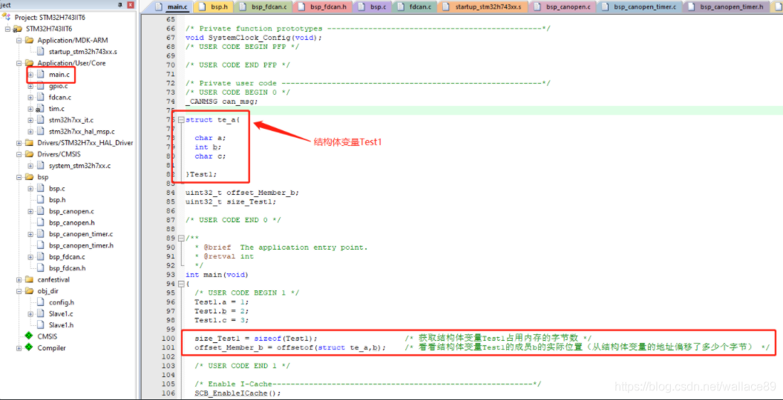The width and height of the screenshot is (783, 400).
Task: Select bsp_fdcan.c in project tree
Action: pos(67,256)
